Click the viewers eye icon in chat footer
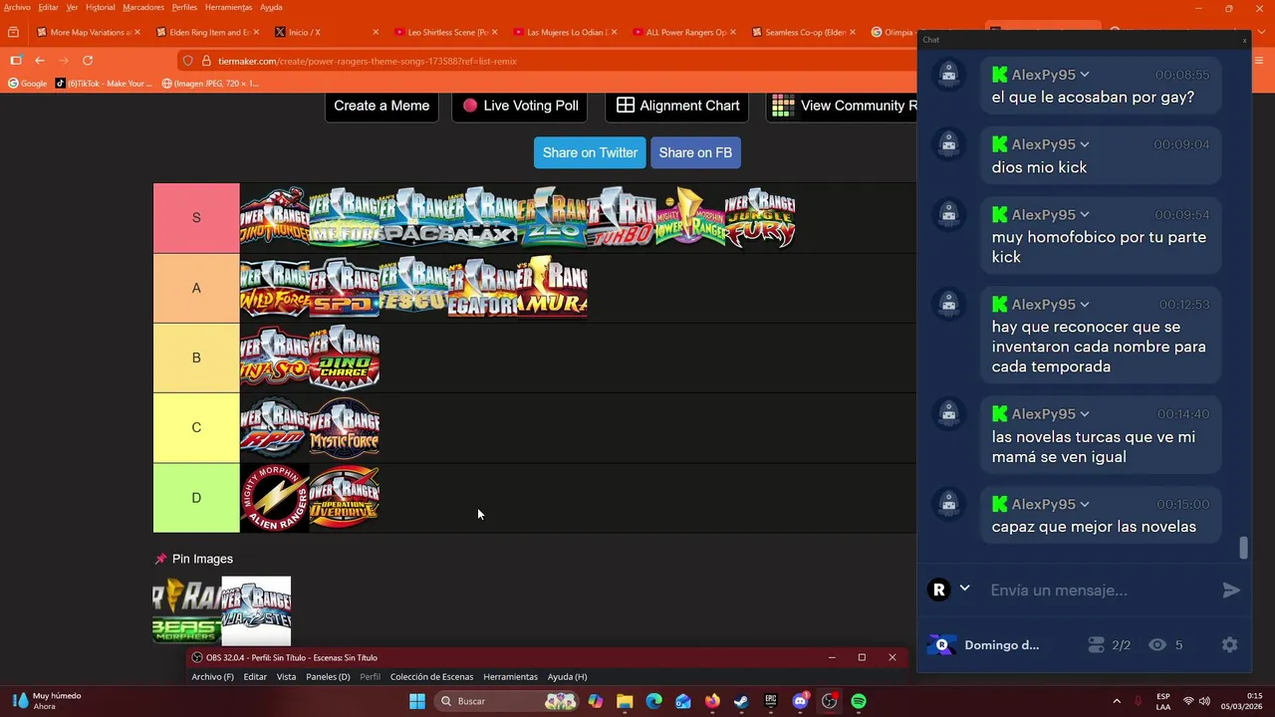Image resolution: width=1275 pixels, height=717 pixels. 1156,645
